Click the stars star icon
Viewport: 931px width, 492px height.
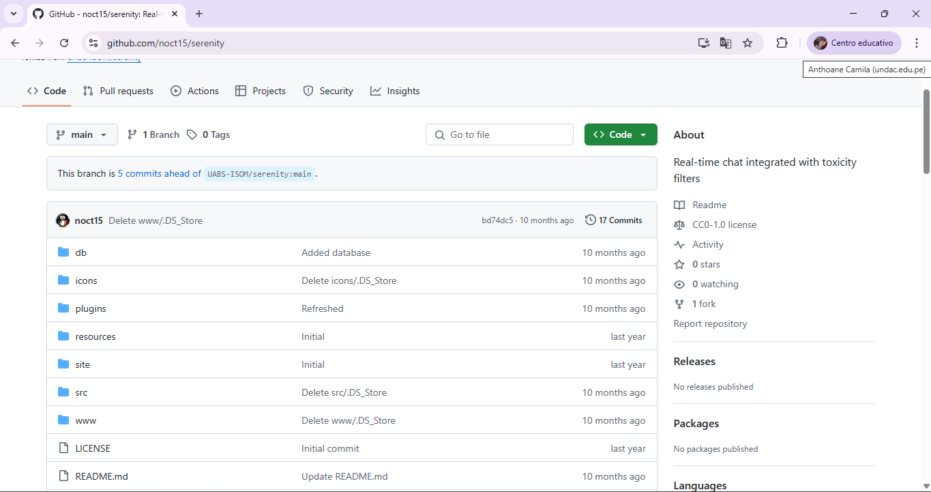(x=679, y=264)
